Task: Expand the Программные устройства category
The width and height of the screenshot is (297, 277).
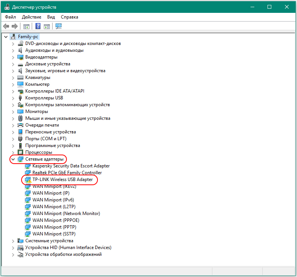Action: [x=13, y=146]
